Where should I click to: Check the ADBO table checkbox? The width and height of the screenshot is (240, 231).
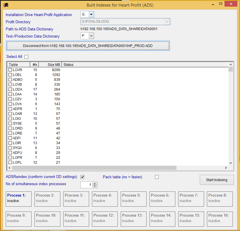tap(10, 80)
